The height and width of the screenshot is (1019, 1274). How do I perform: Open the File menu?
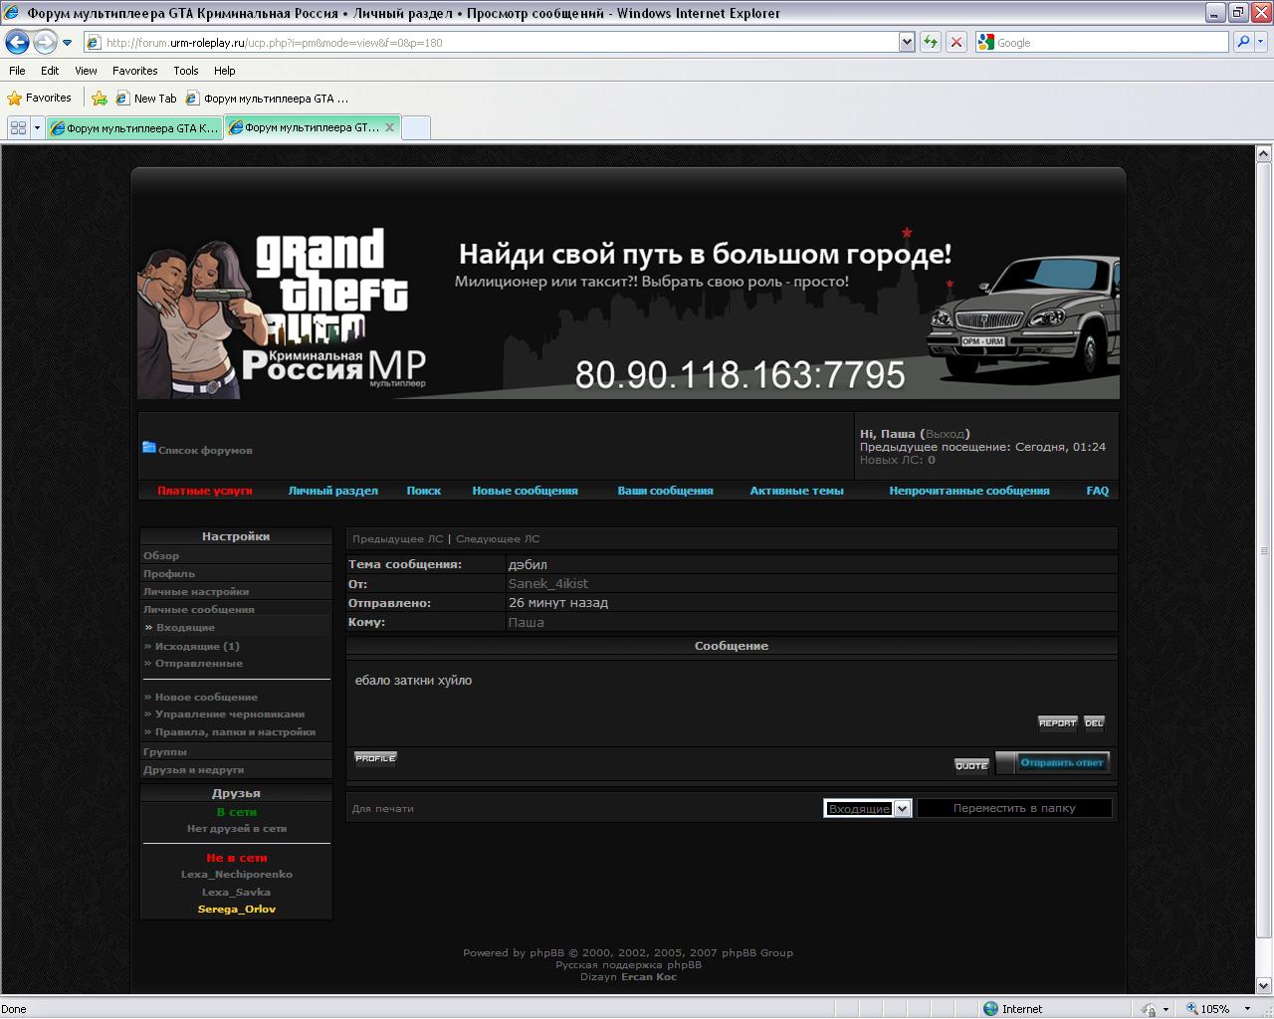pyautogui.click(x=17, y=71)
